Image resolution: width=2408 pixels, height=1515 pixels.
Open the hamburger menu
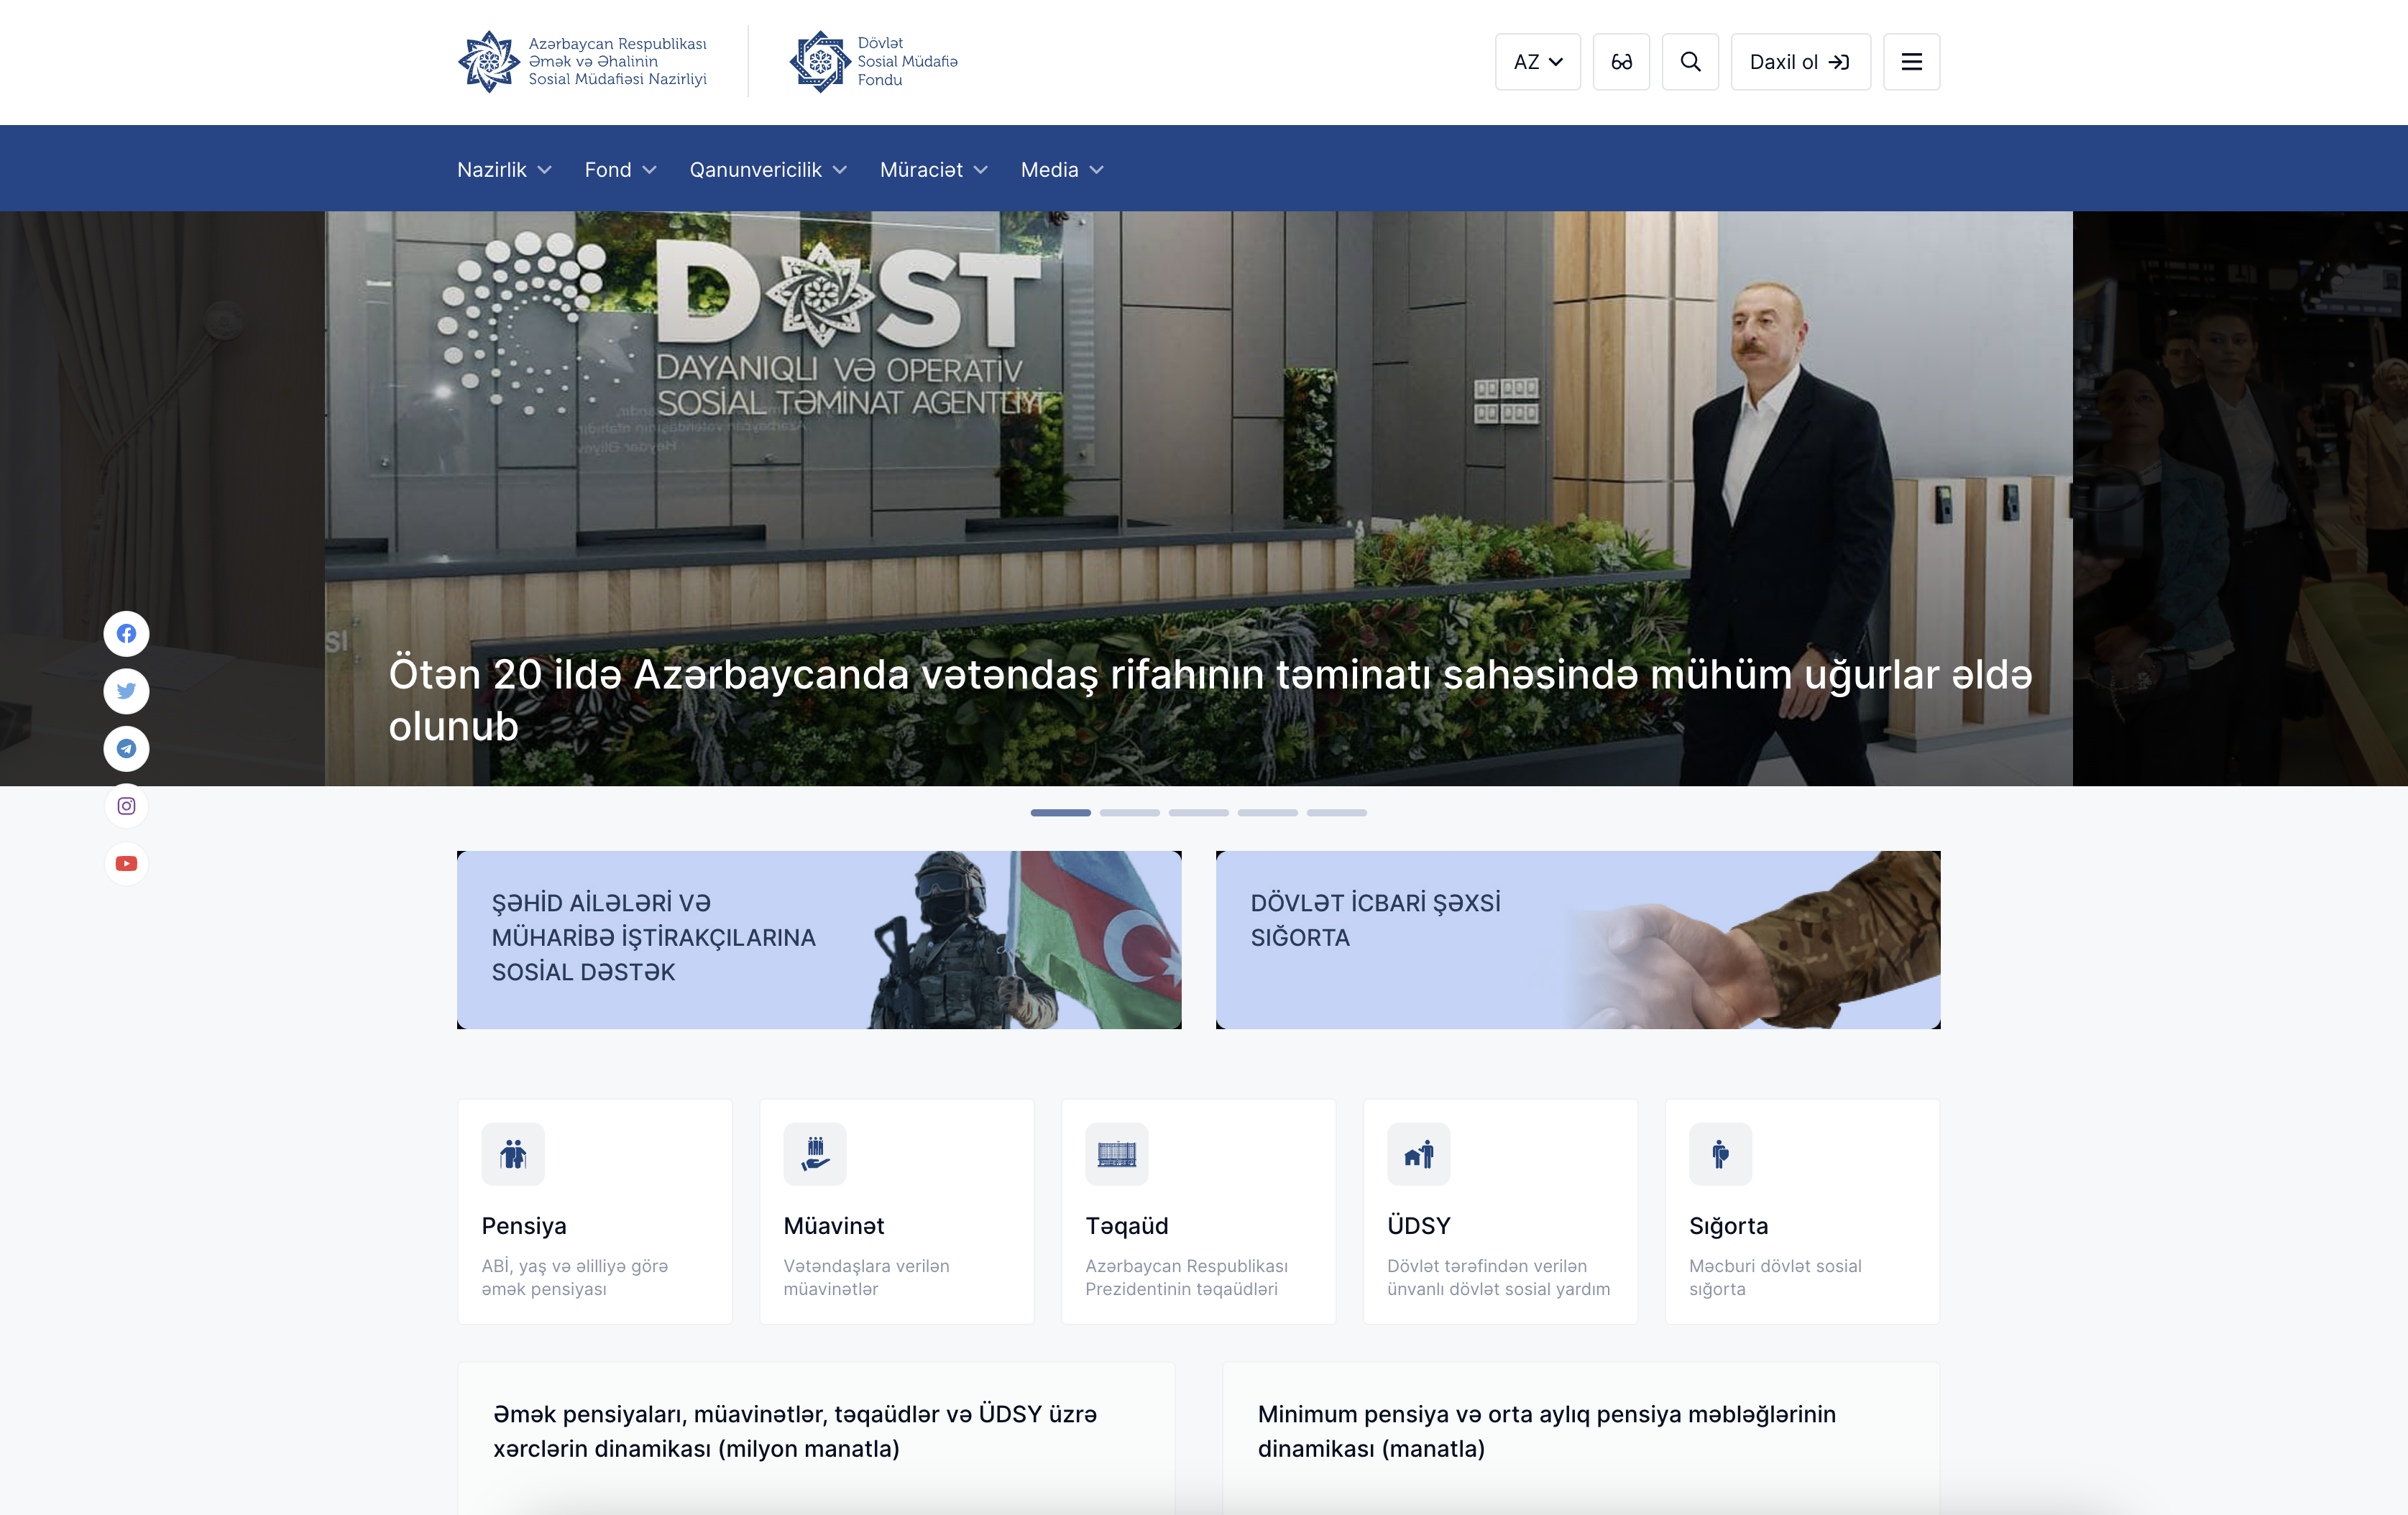(x=1911, y=62)
